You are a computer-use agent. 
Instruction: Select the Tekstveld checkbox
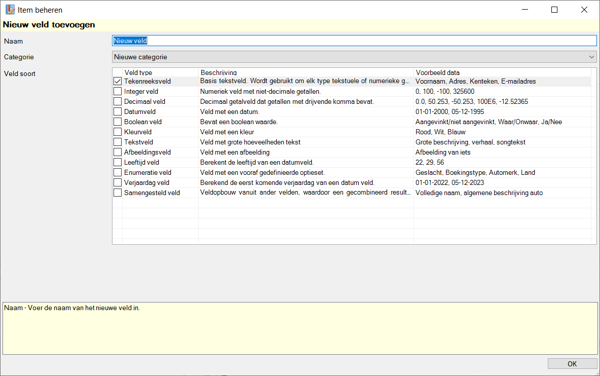click(118, 142)
